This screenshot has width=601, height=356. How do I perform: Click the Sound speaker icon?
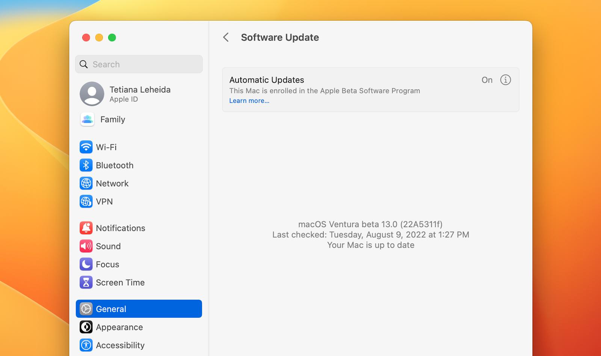[x=86, y=246]
